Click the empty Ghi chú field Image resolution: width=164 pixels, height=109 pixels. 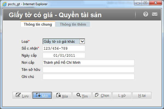point(89,77)
